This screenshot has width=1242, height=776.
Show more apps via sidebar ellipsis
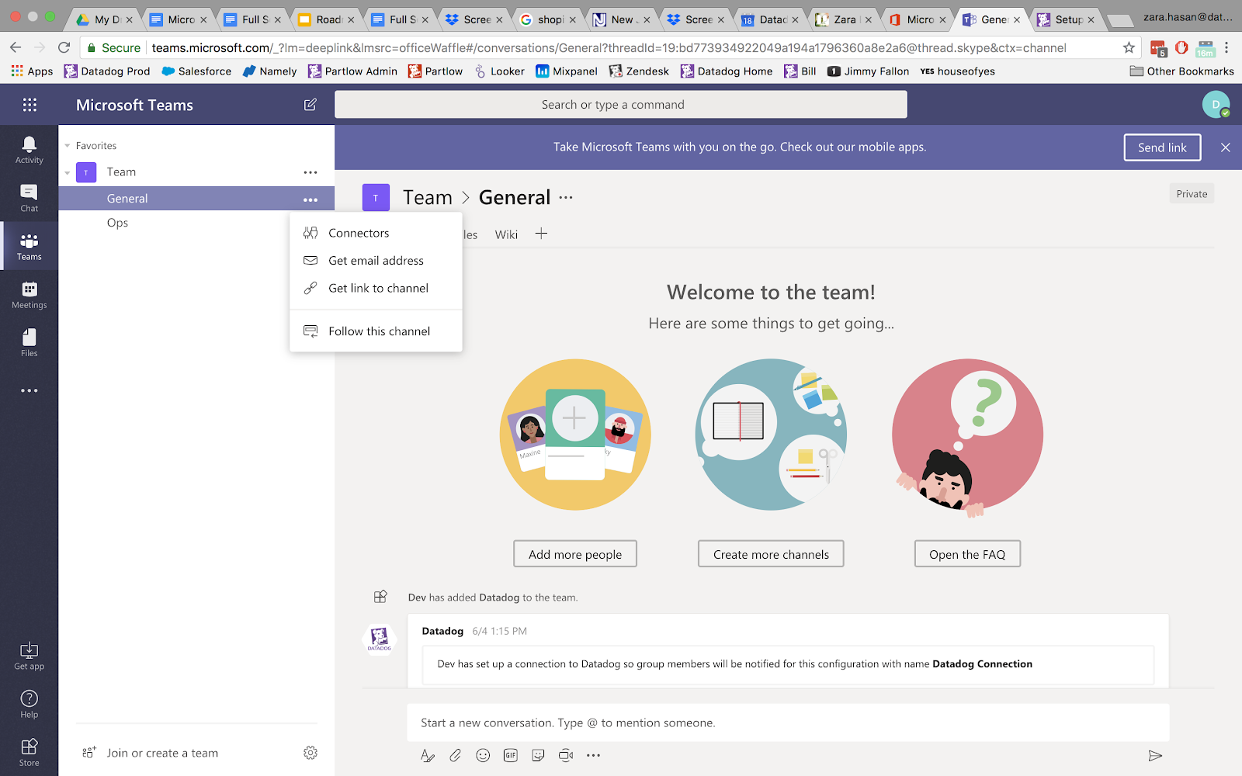click(x=29, y=390)
